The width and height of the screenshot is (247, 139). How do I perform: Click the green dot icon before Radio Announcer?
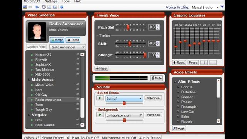pyautogui.click(x=32, y=100)
